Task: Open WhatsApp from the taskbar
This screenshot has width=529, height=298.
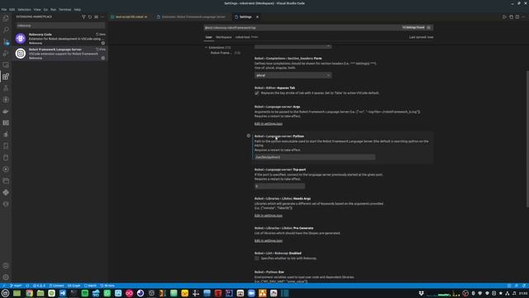Action: [x=107, y=293]
